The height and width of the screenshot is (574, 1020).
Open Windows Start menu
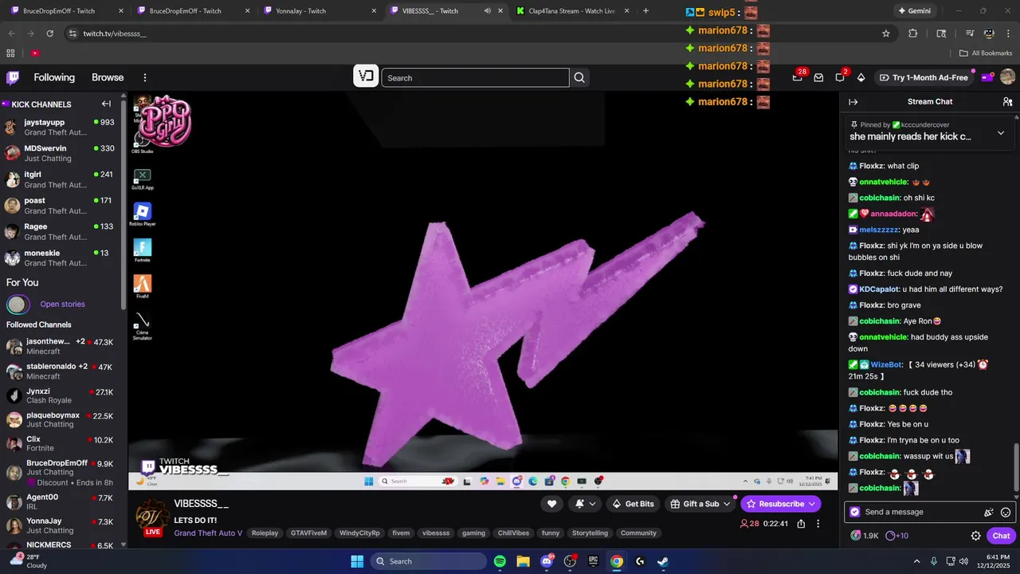point(357,561)
